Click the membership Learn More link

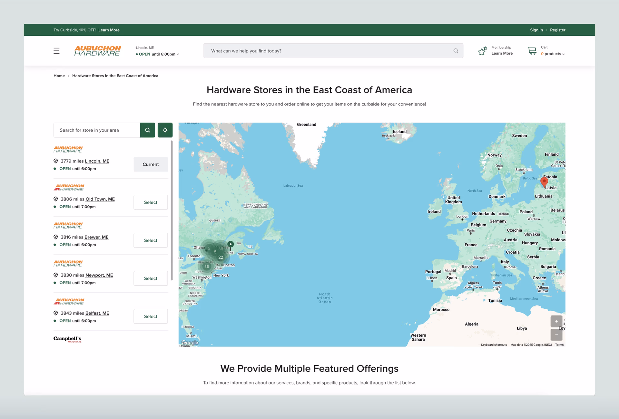[x=502, y=53]
